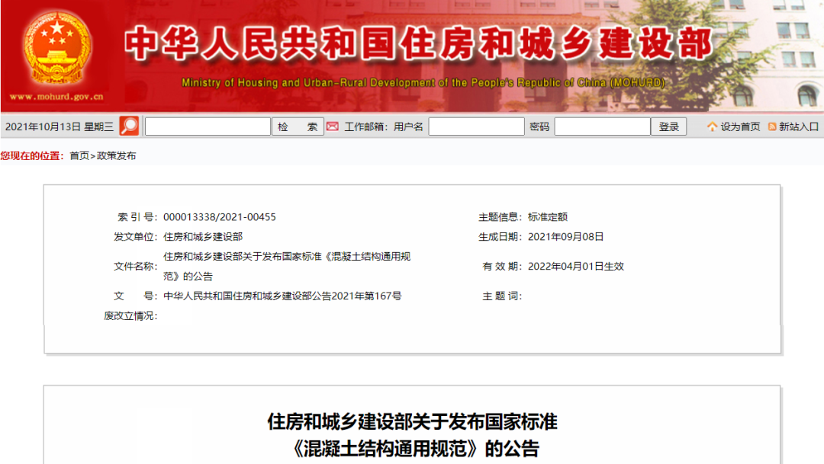The image size is (824, 464).
Task: Click the orange feed icon beside 新站入口
Action: coord(772,126)
